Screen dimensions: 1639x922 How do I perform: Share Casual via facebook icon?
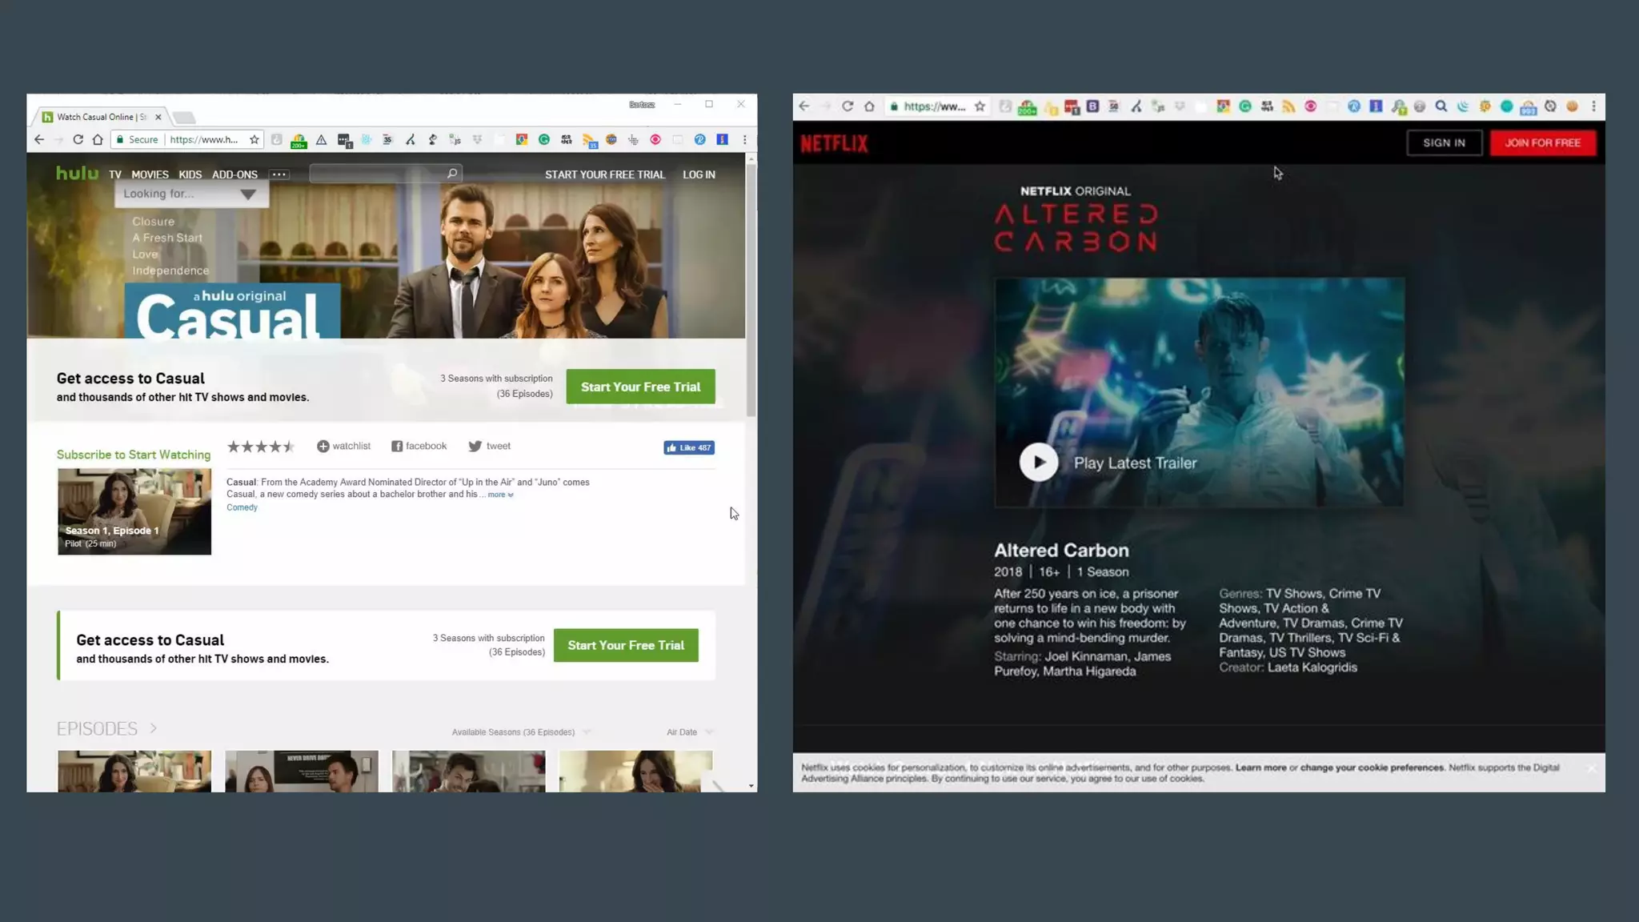[x=397, y=447]
